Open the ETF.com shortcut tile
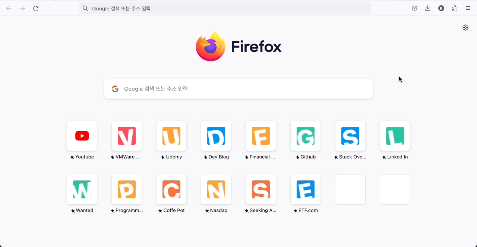Screen dimensions: 477x247 pos(306,189)
